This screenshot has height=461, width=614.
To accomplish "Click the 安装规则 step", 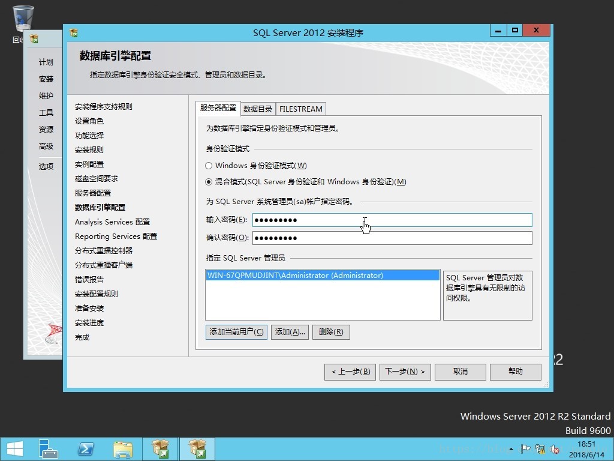I will [x=89, y=149].
